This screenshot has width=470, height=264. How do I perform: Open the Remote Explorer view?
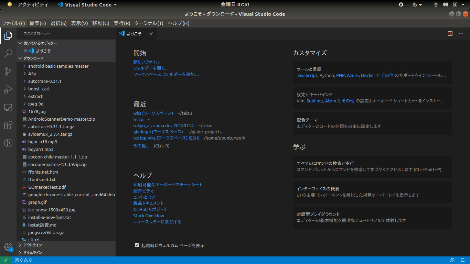coord(8,107)
